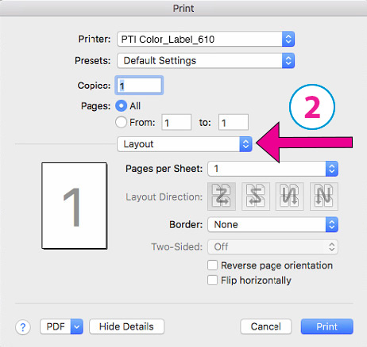Open help with the question mark icon
This screenshot has height=347, width=367.
23,327
